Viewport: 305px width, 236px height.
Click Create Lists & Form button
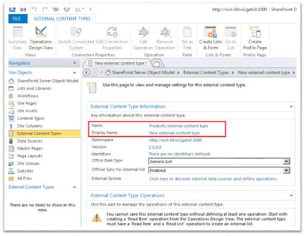211,38
